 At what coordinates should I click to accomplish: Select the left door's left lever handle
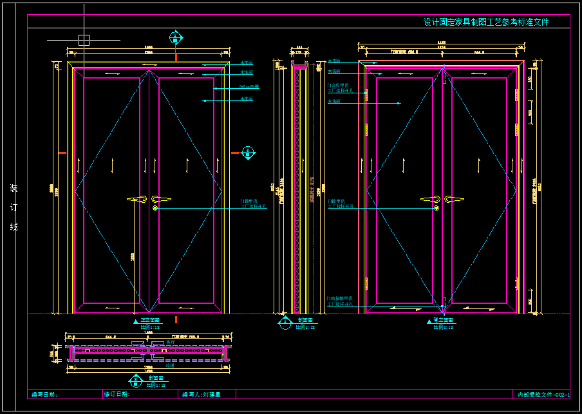tap(138, 199)
